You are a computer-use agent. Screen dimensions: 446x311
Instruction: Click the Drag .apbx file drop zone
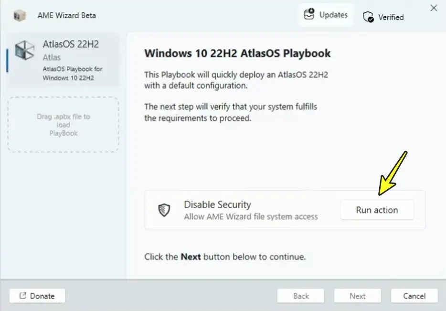(x=63, y=125)
